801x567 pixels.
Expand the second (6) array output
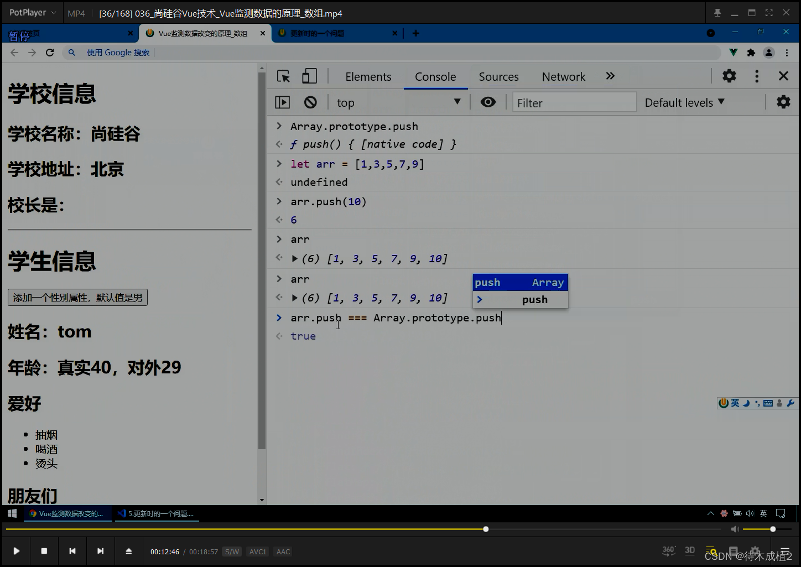[295, 298]
